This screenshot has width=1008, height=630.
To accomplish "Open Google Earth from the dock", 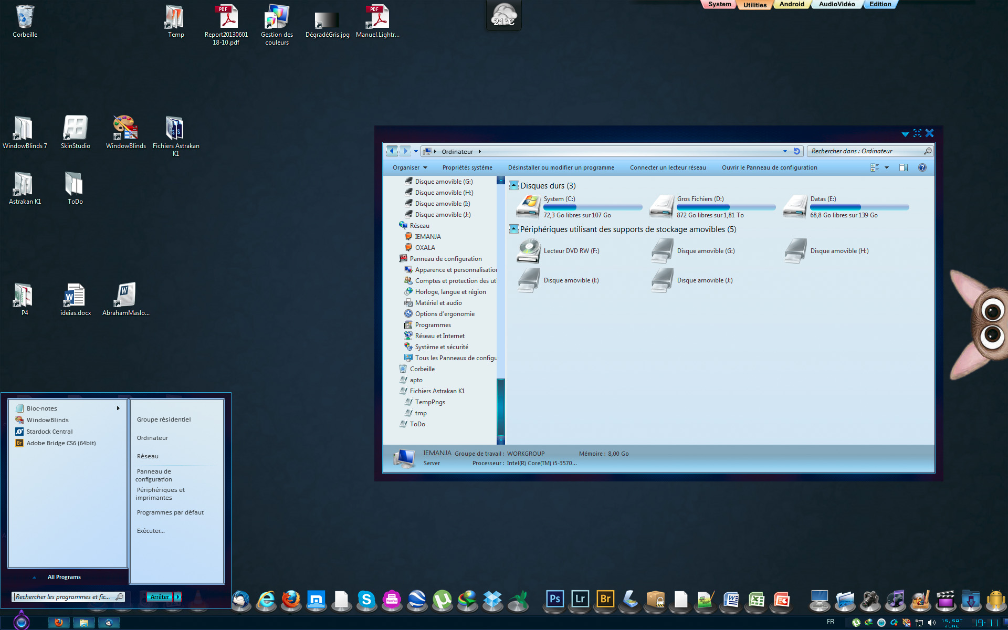I will (417, 600).
